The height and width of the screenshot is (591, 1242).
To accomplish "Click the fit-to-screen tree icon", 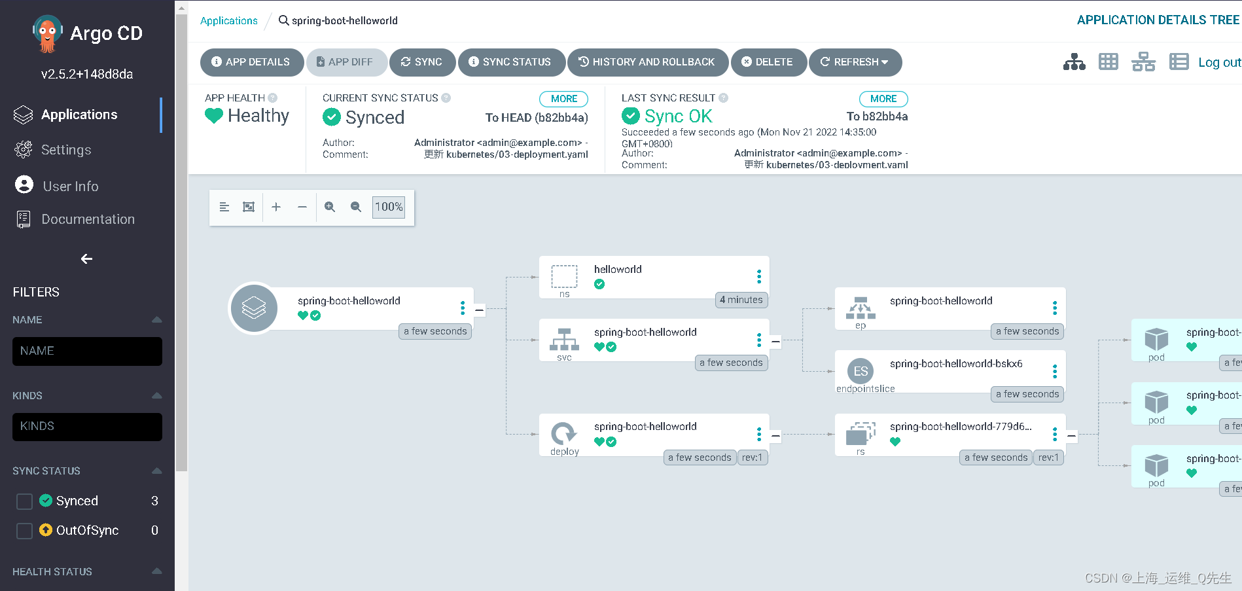I will [249, 207].
